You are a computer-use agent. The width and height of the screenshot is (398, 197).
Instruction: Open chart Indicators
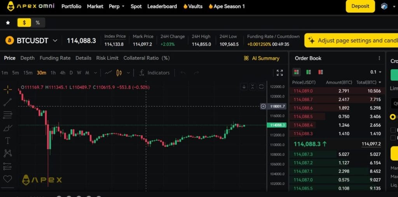pos(155,73)
